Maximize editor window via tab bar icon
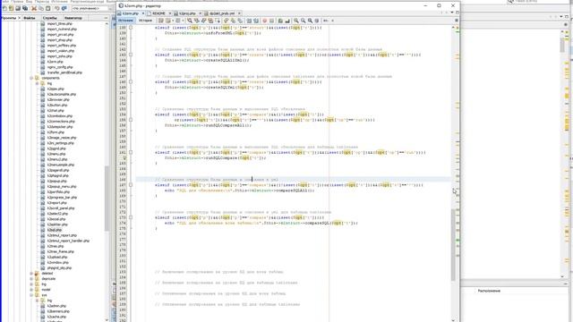Screen dimensions: 573x322 click(458, 13)
